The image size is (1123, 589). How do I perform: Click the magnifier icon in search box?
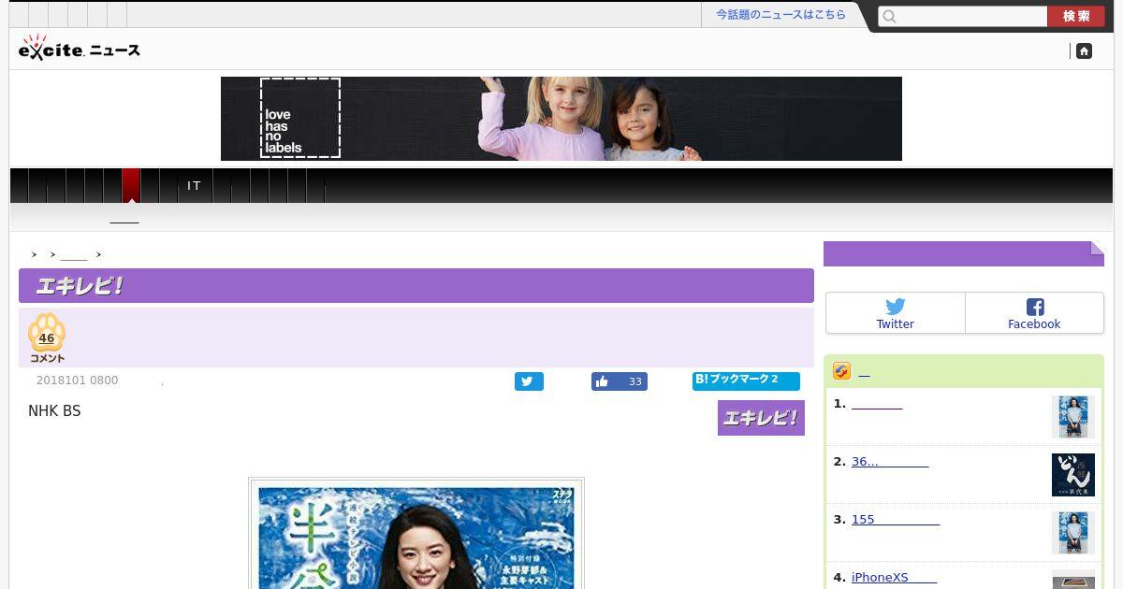coord(890,17)
